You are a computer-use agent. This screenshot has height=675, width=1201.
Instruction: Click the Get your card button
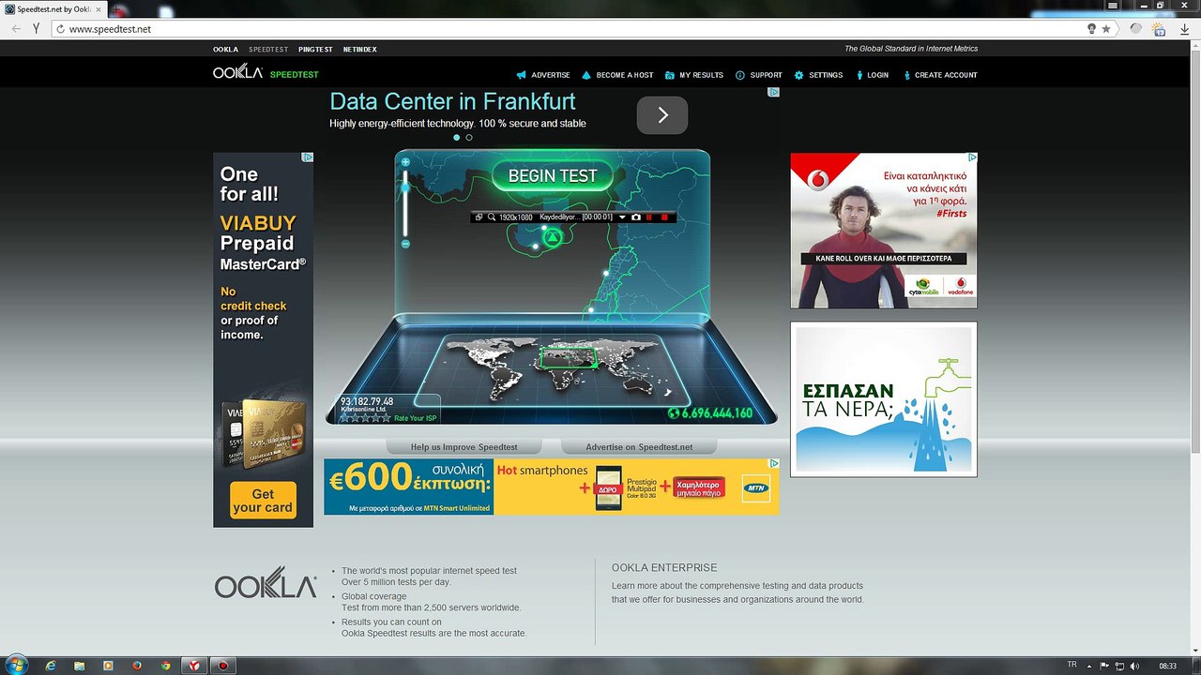click(263, 501)
